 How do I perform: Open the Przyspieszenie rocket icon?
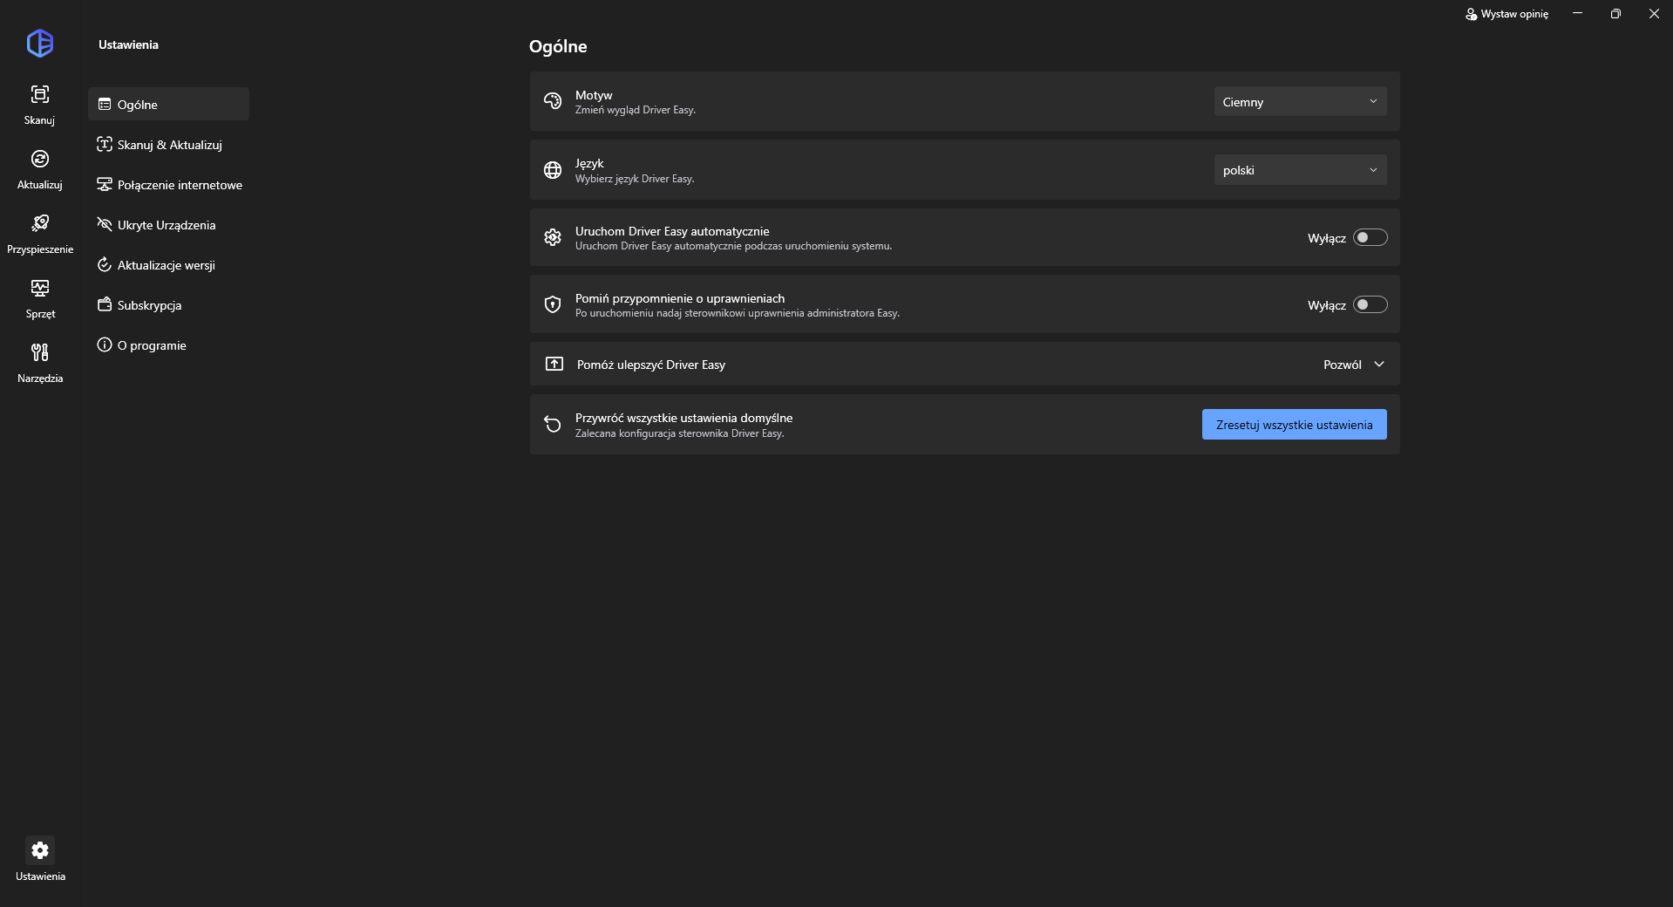(40, 223)
